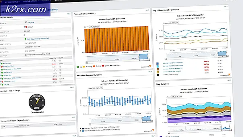Click the Site Contents step status icon

2,73
